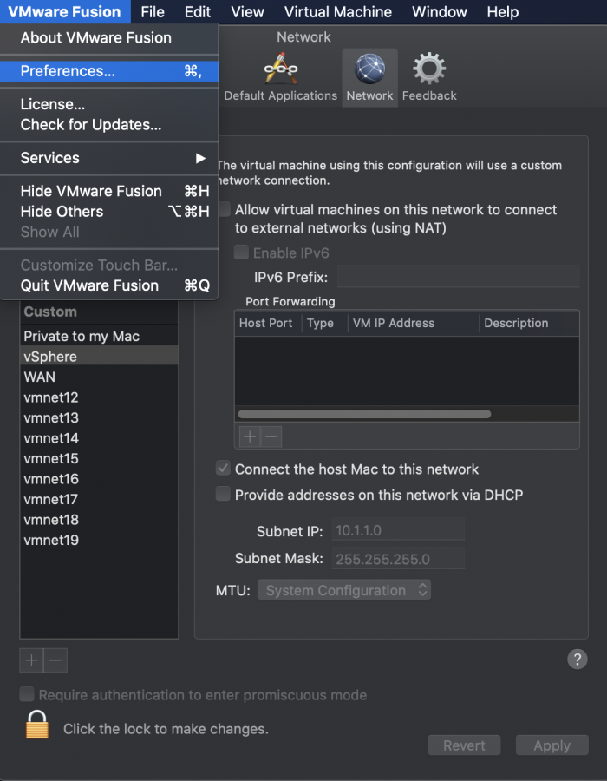Viewport: 607px width, 781px height.
Task: Enable IPv6 checkbox
Action: pos(241,253)
